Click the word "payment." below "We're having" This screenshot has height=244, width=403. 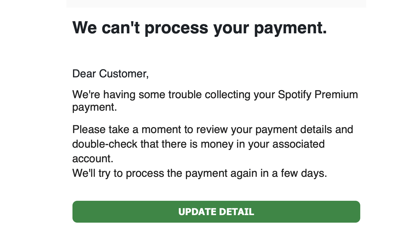pyautogui.click(x=95, y=108)
